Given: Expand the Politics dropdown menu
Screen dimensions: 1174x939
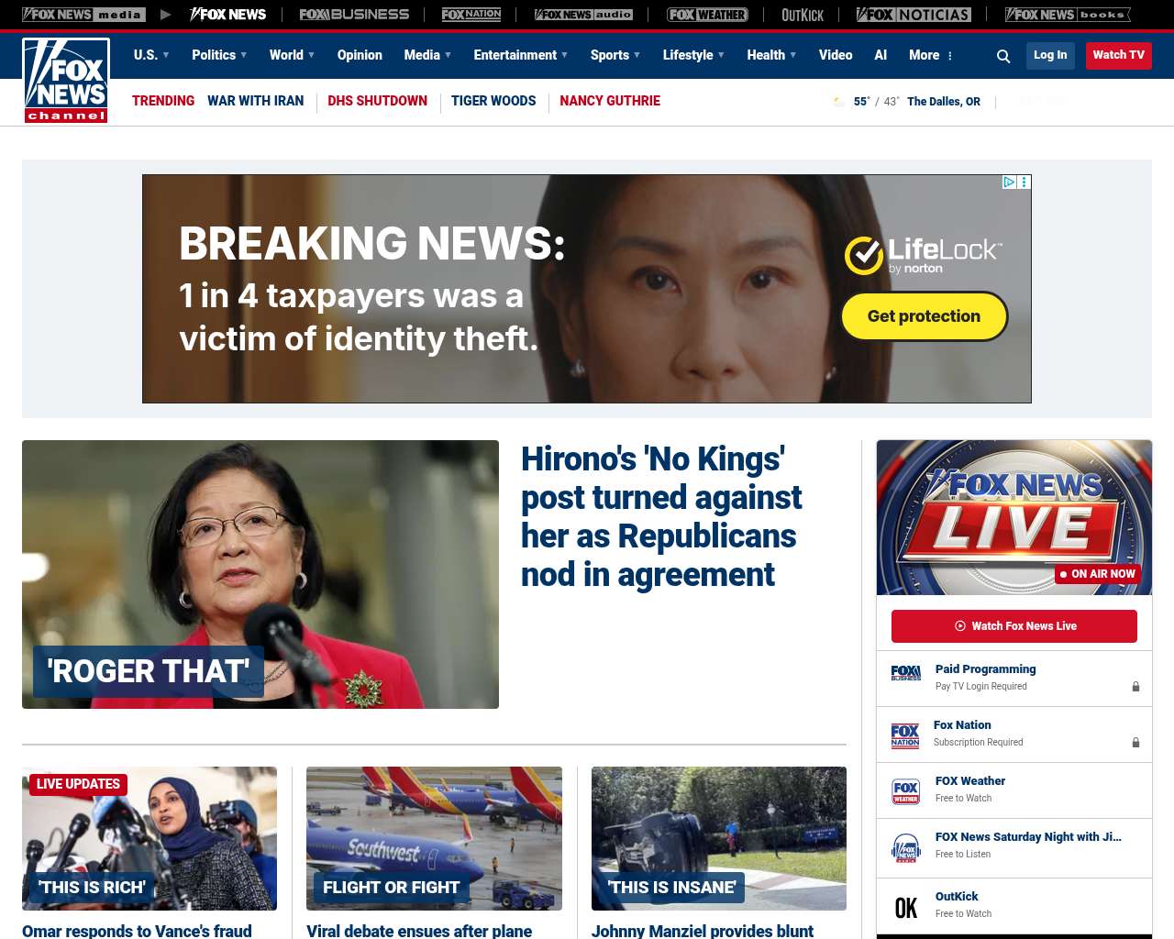Looking at the screenshot, I should (x=219, y=55).
